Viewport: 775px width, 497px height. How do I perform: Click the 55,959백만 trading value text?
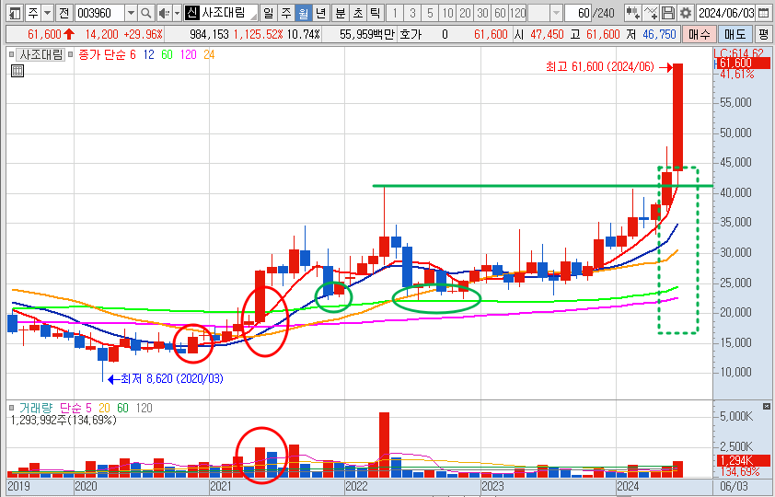(x=368, y=34)
